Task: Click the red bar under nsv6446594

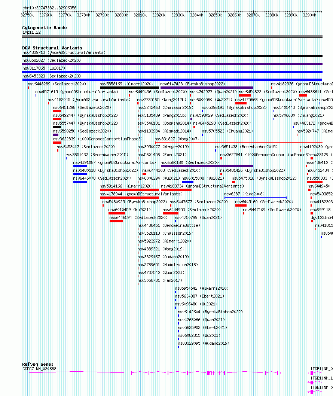Action: tap(116, 221)
